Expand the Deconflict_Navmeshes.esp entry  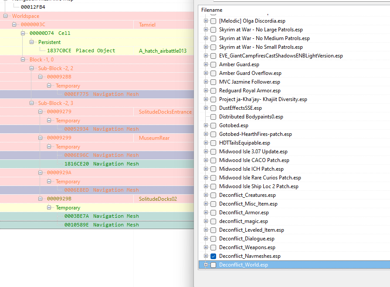206,256
